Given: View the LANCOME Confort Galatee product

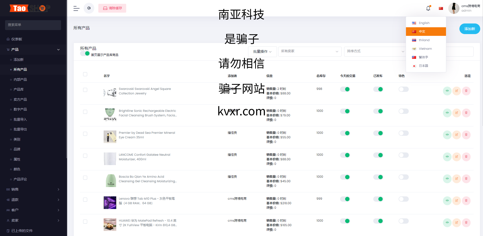Looking at the screenshot, I should point(447,157).
